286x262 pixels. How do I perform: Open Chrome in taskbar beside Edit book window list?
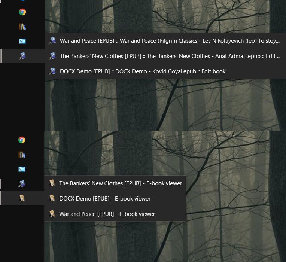(22, 12)
